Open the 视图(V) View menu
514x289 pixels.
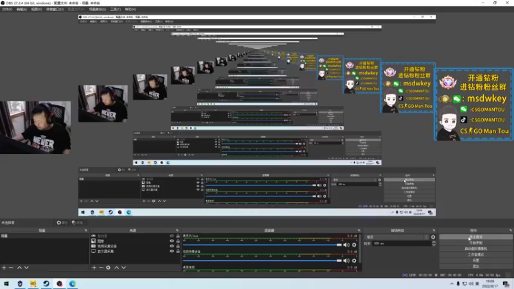[37, 9]
